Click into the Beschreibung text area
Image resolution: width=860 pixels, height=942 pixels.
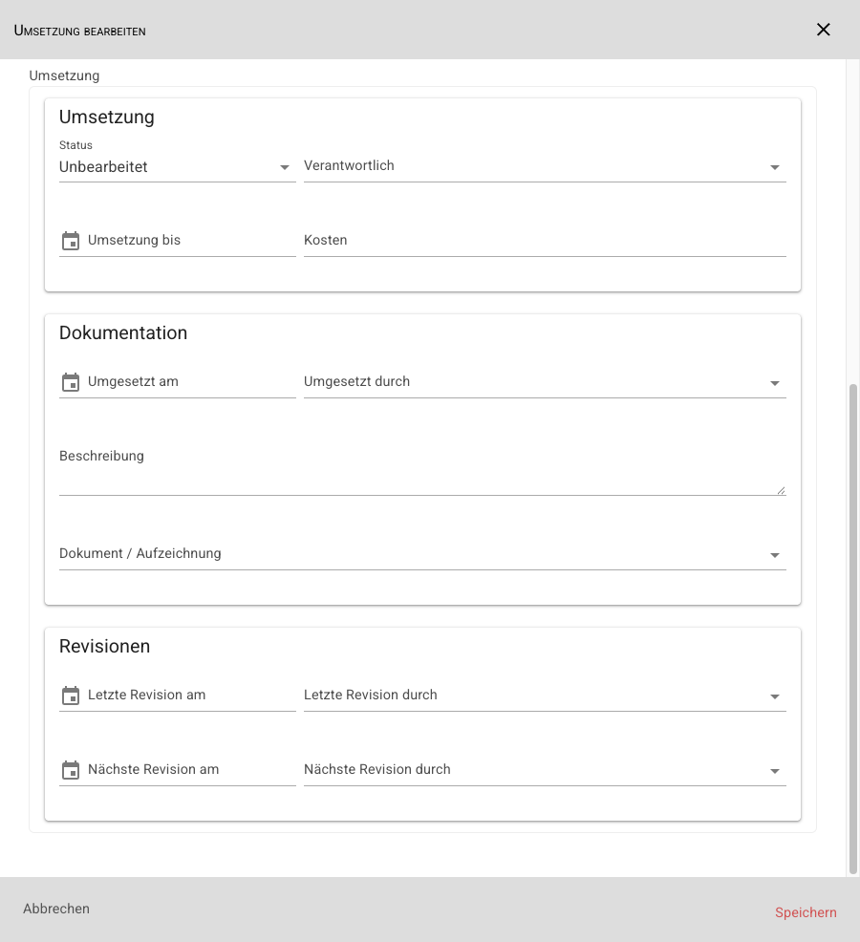(422, 470)
